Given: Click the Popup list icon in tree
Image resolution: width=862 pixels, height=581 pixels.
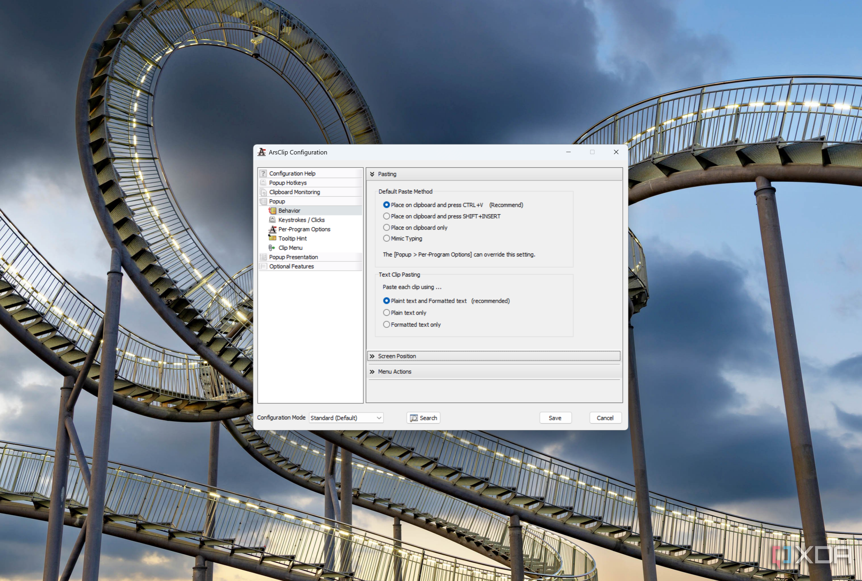Looking at the screenshot, I should point(263,201).
